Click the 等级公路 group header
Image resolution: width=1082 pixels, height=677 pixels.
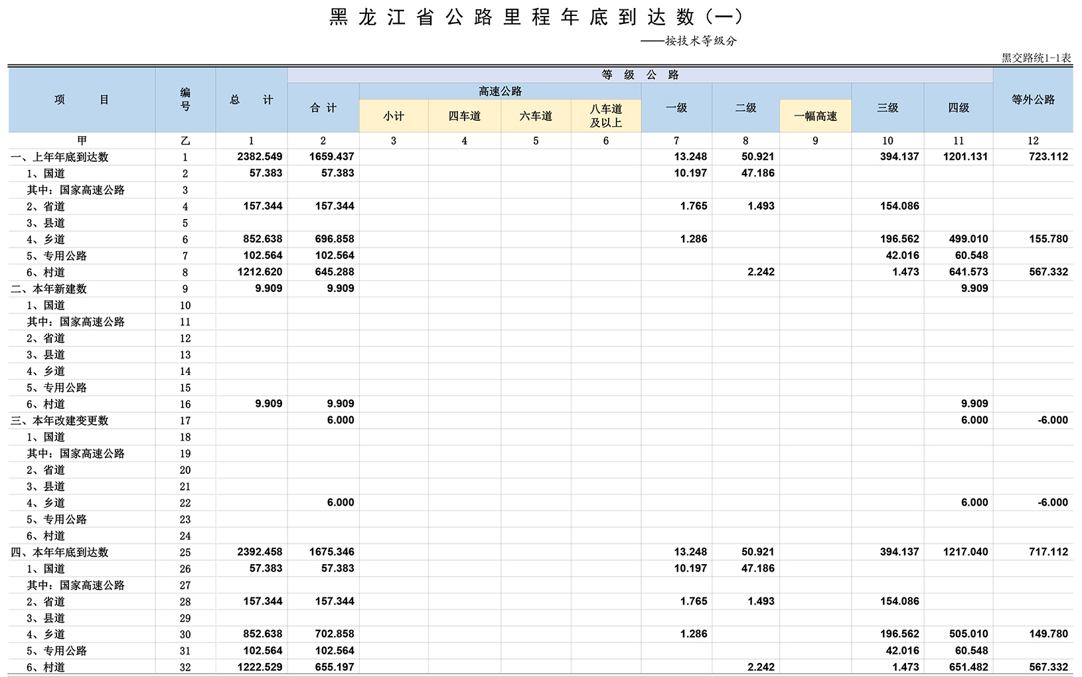click(x=640, y=75)
